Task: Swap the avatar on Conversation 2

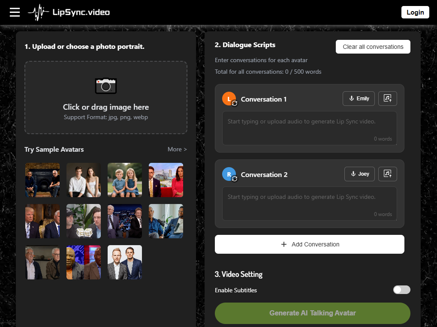Action: (235, 179)
